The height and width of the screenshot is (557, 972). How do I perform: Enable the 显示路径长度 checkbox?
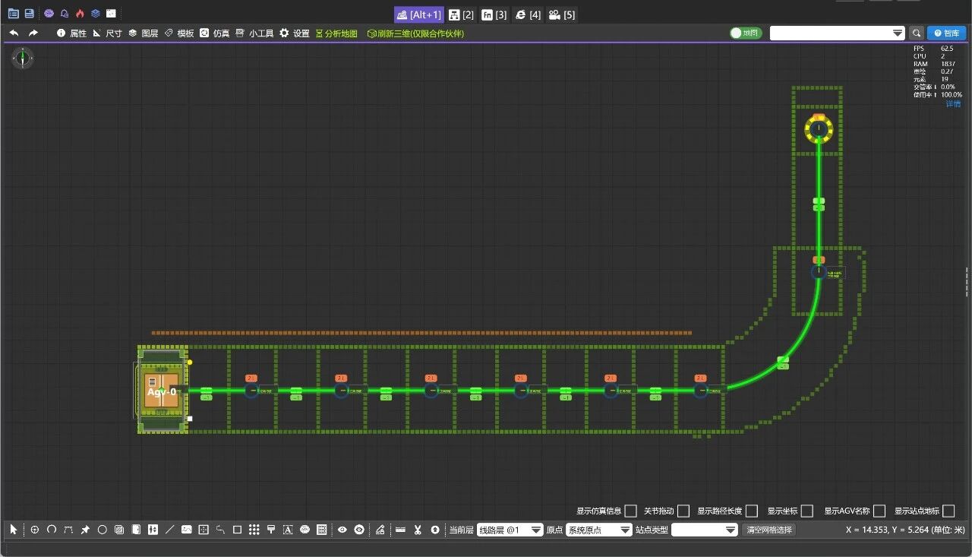coord(752,511)
